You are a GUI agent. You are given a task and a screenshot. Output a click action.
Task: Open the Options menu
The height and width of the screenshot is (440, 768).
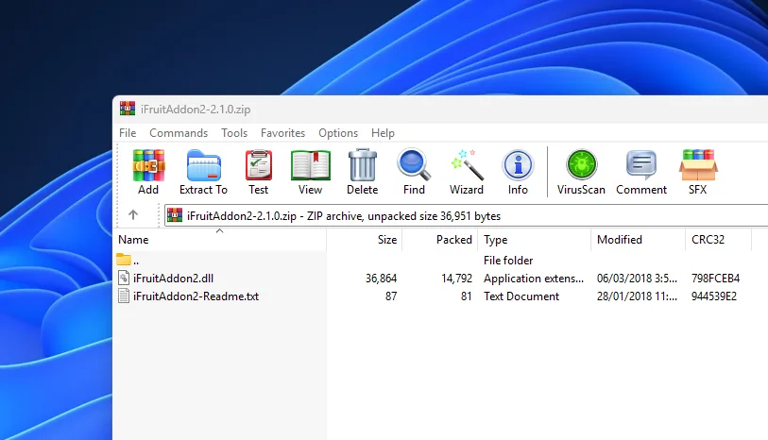coord(338,133)
